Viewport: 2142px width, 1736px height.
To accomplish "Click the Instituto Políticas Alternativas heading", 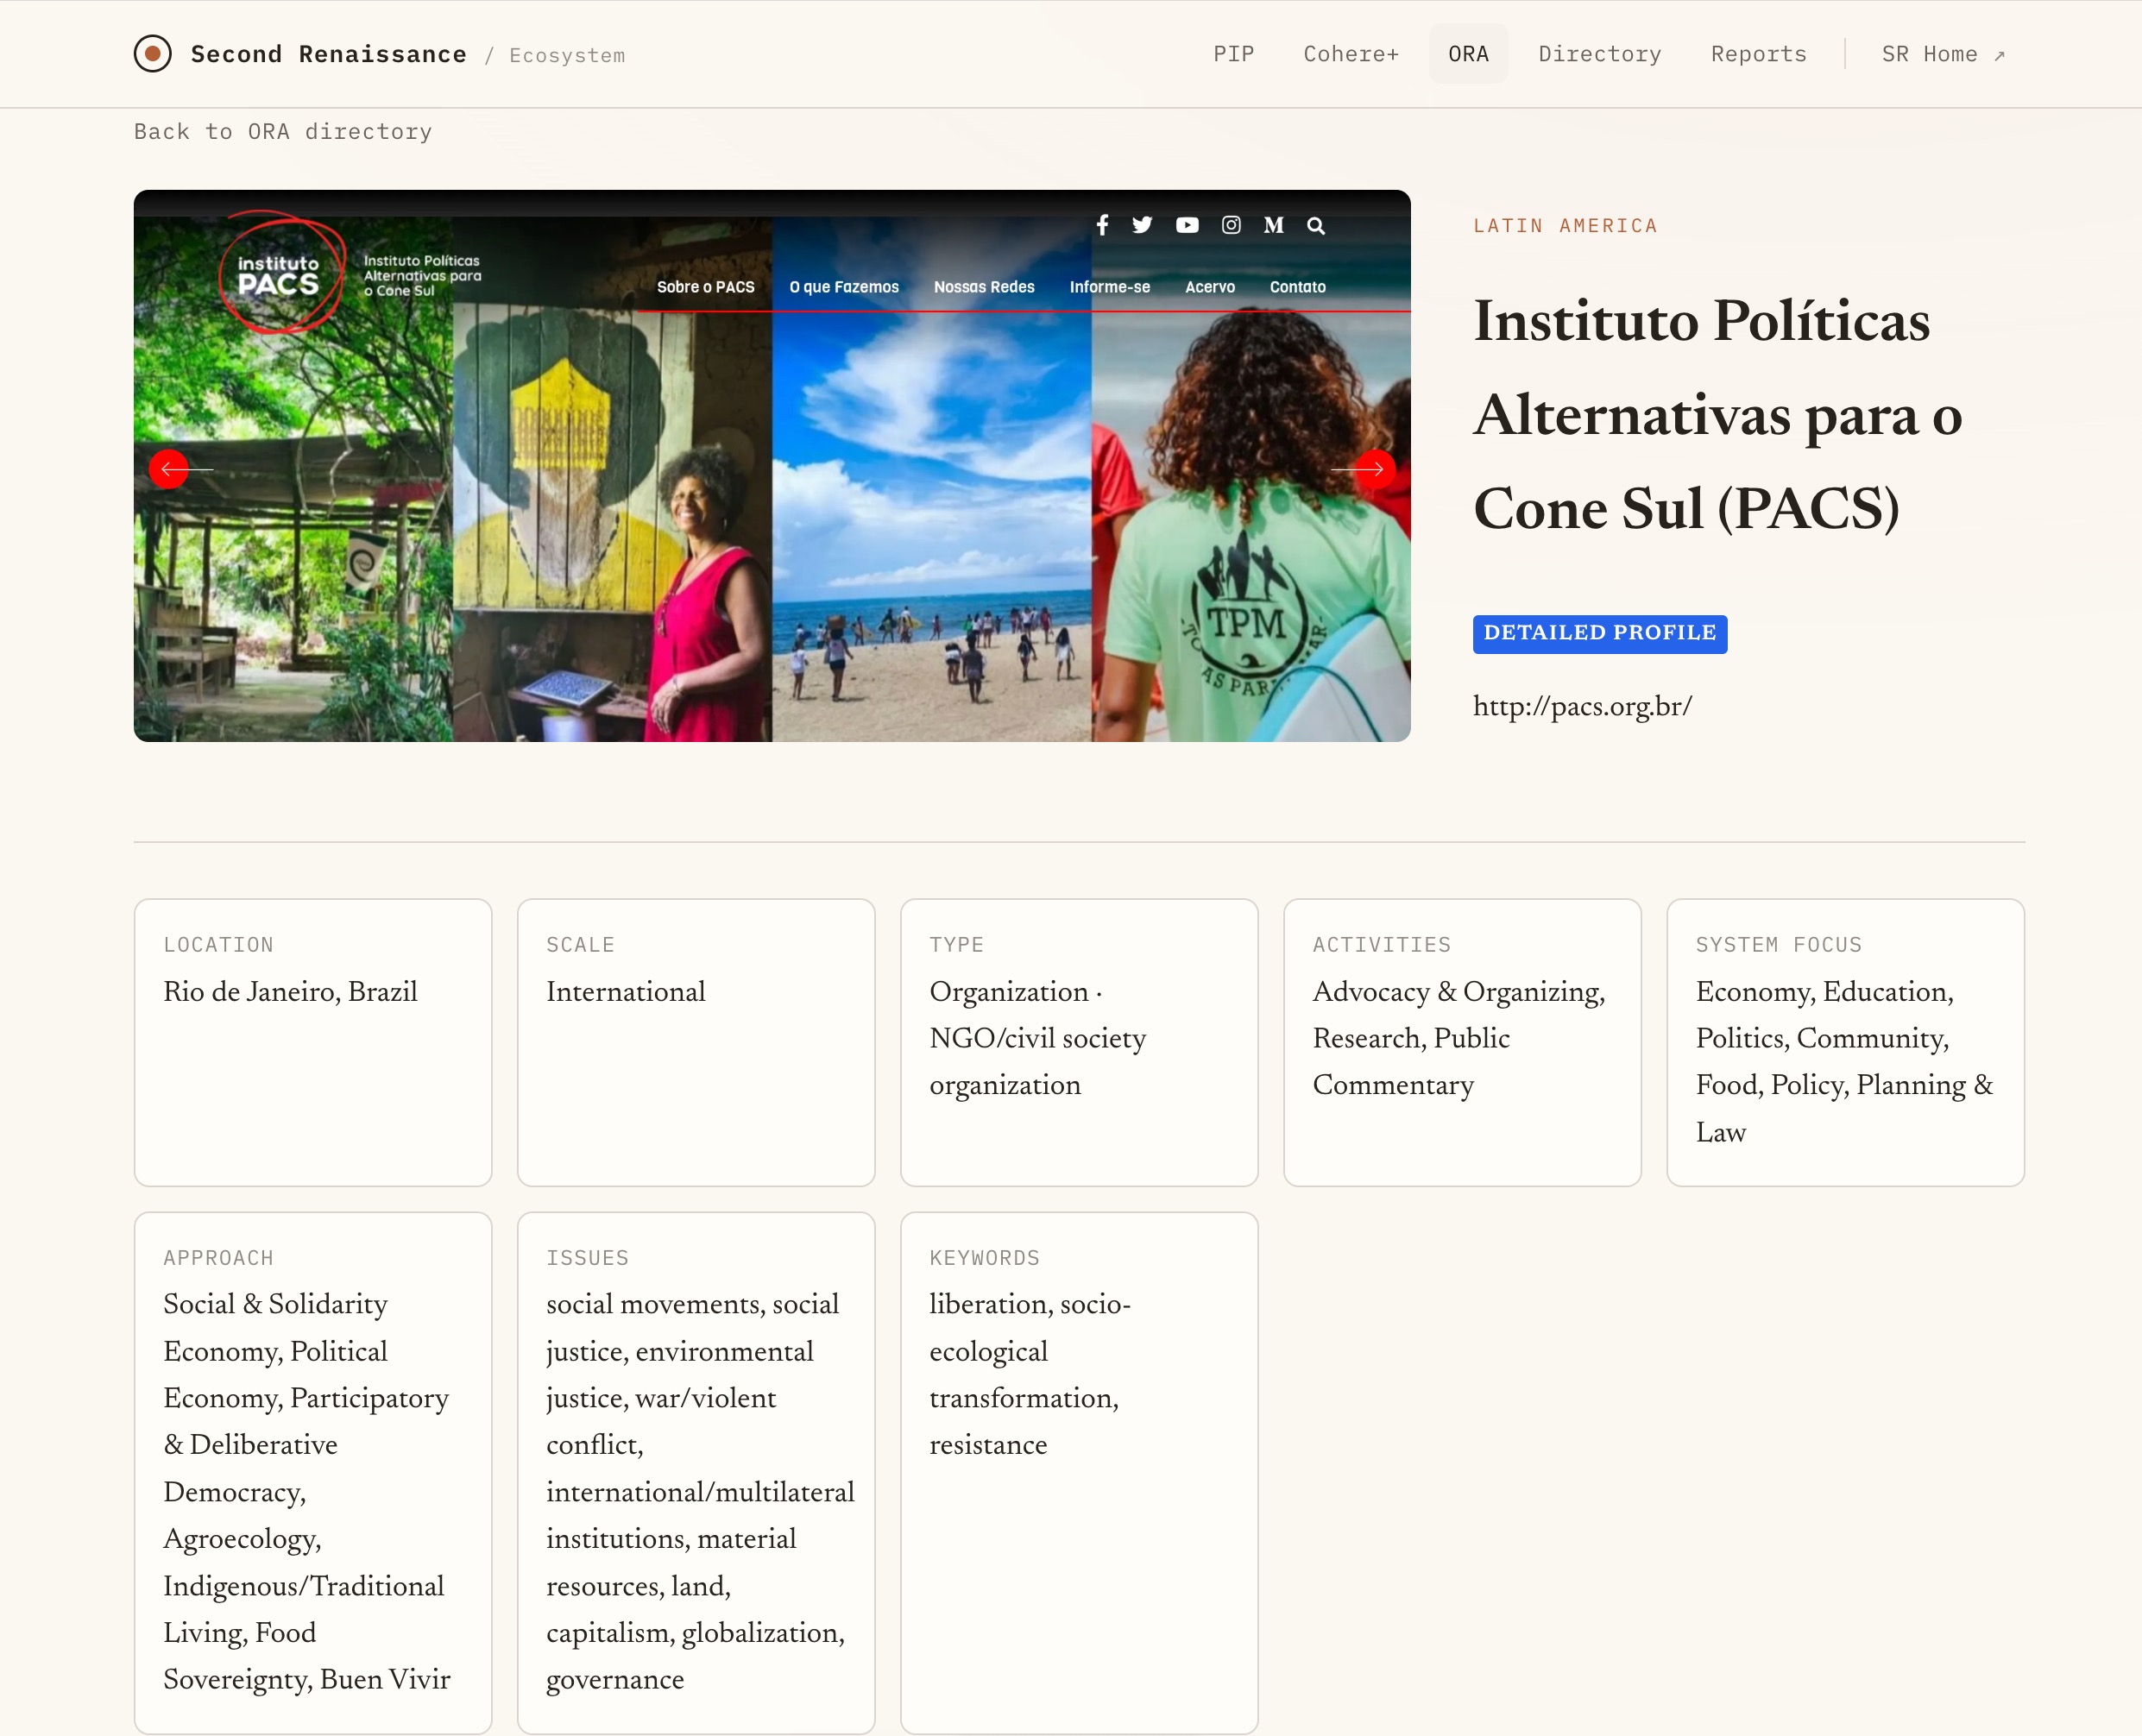I will (x=1718, y=414).
